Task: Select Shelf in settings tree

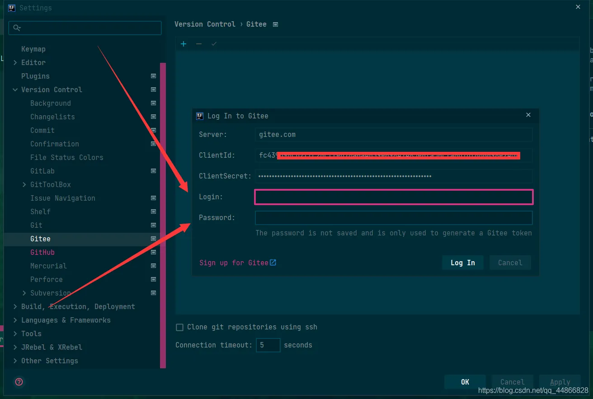Action: 40,211
